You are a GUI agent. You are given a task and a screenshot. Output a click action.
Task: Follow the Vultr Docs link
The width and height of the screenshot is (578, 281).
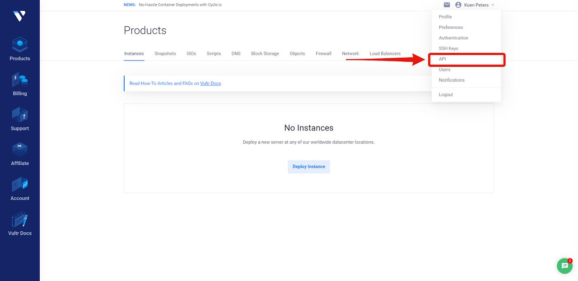click(210, 84)
